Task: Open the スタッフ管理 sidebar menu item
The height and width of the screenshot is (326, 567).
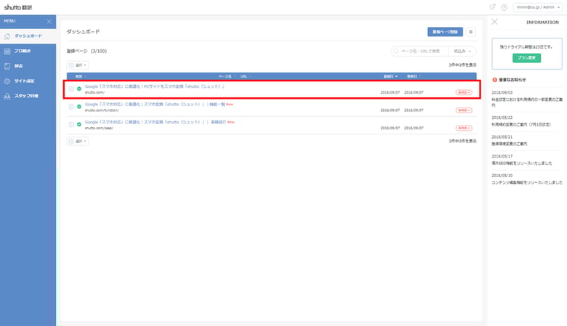Action: pos(28,96)
